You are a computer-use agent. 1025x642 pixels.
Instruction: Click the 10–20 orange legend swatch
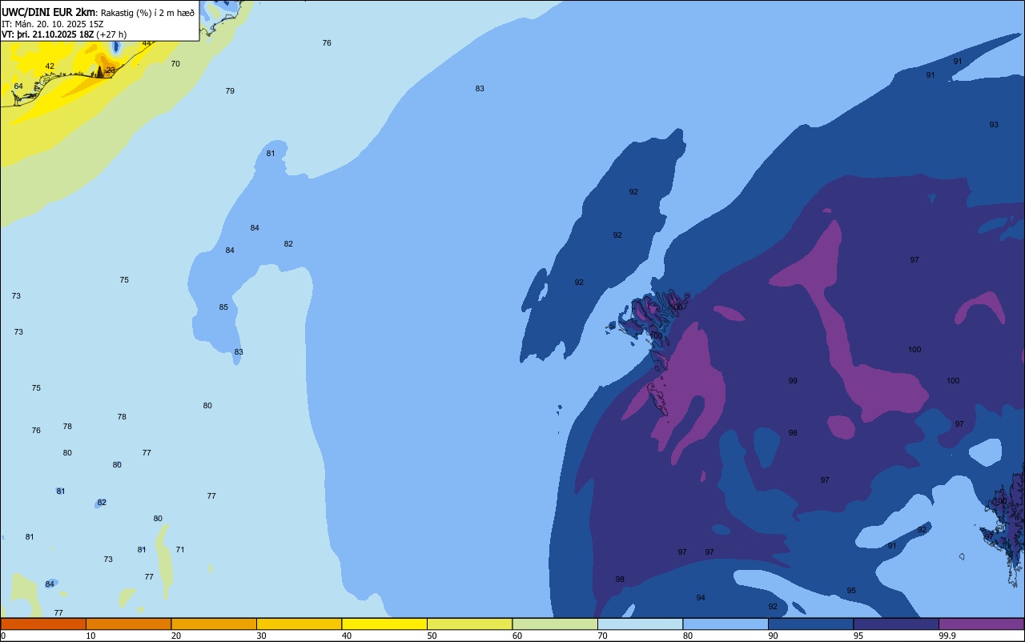click(x=128, y=624)
